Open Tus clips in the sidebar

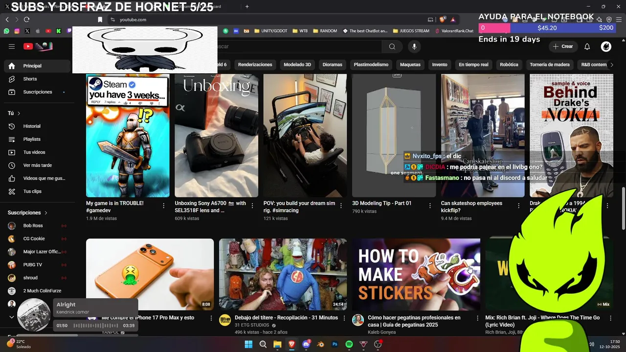[38, 191]
